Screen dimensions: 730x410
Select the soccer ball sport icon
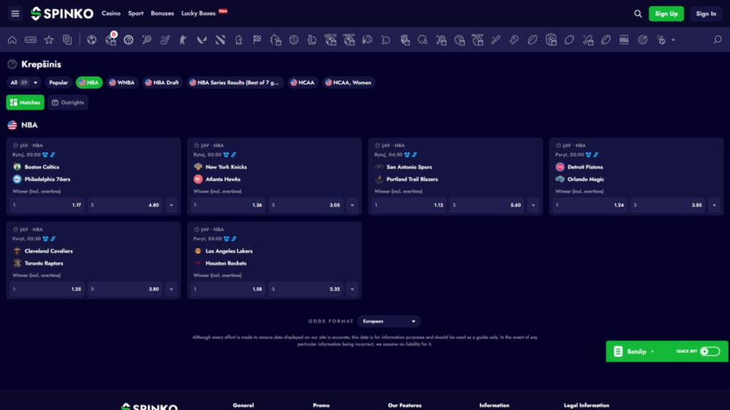click(92, 40)
